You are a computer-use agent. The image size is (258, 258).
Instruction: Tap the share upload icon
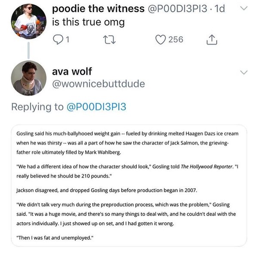[x=211, y=40]
